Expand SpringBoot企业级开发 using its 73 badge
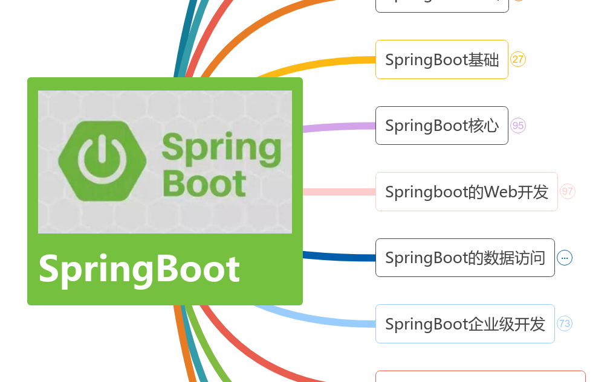The image size is (613, 382). pyautogui.click(x=565, y=323)
